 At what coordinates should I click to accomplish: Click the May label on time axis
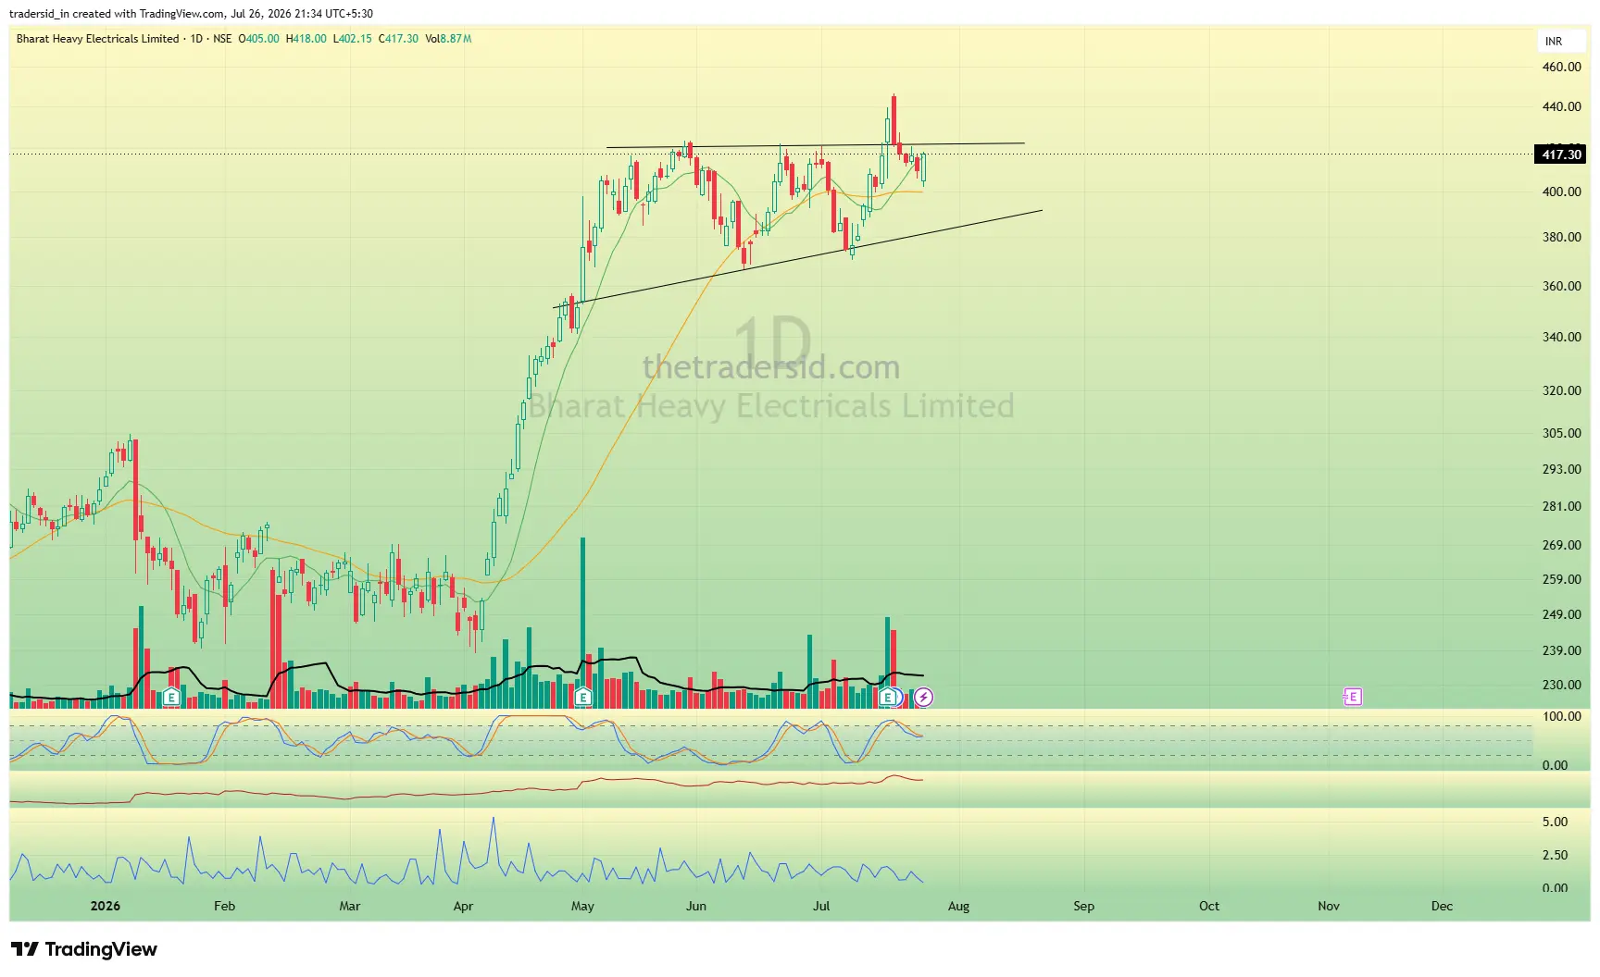(x=582, y=906)
